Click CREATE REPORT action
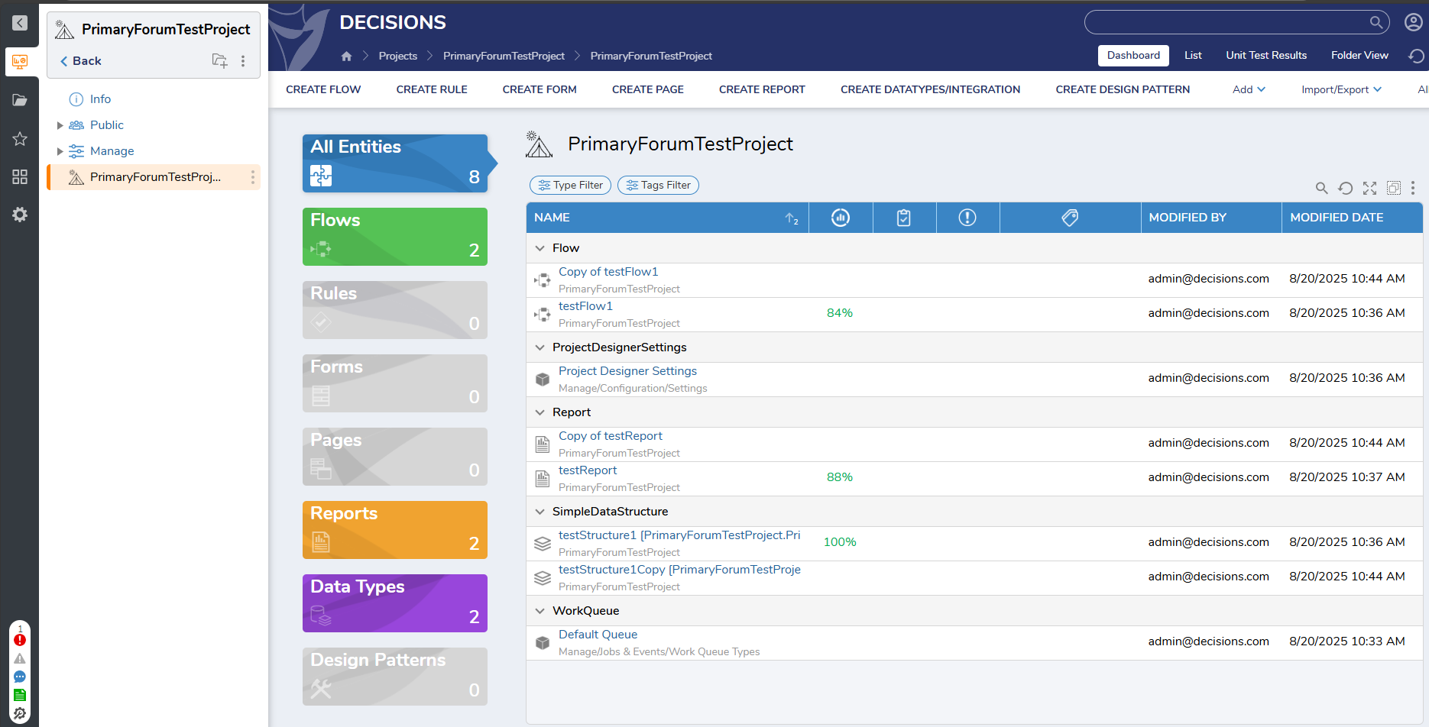 [762, 89]
